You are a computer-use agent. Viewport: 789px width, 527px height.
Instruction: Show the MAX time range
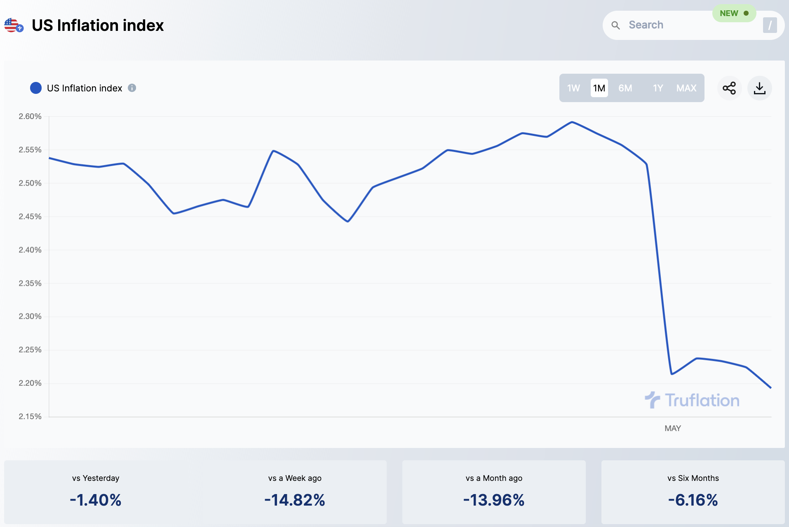point(686,88)
